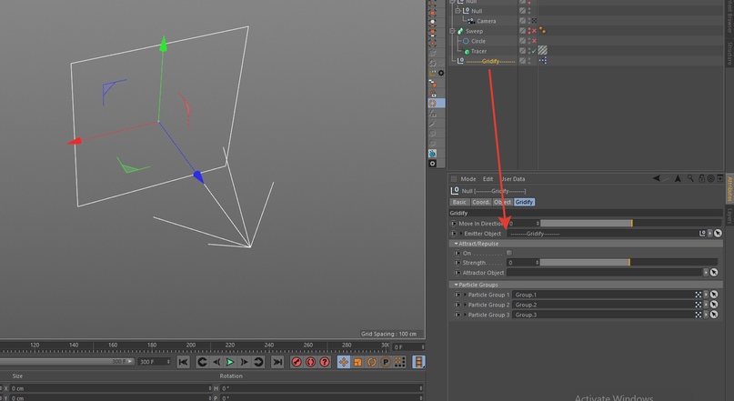The height and width of the screenshot is (401, 734).
Task: Click back arrow in Attributes header
Action: [x=657, y=178]
